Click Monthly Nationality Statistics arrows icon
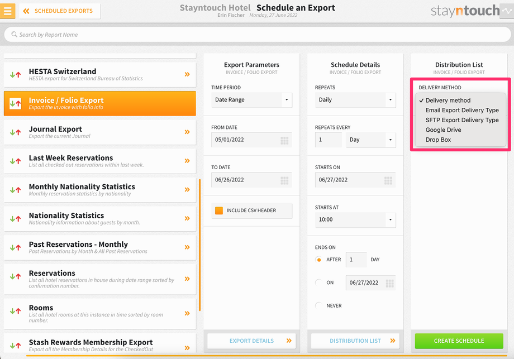Image resolution: width=514 pixels, height=359 pixels. [16, 190]
